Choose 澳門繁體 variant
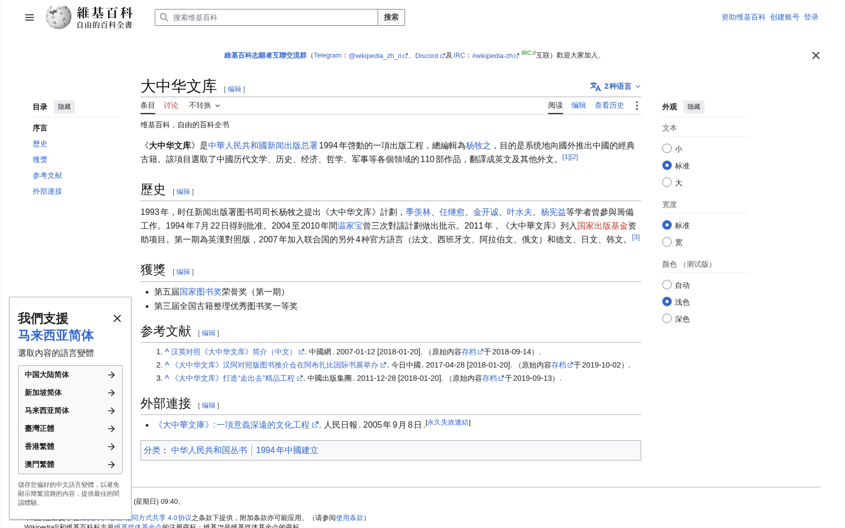Image resolution: width=845 pixels, height=528 pixels. pos(70,465)
